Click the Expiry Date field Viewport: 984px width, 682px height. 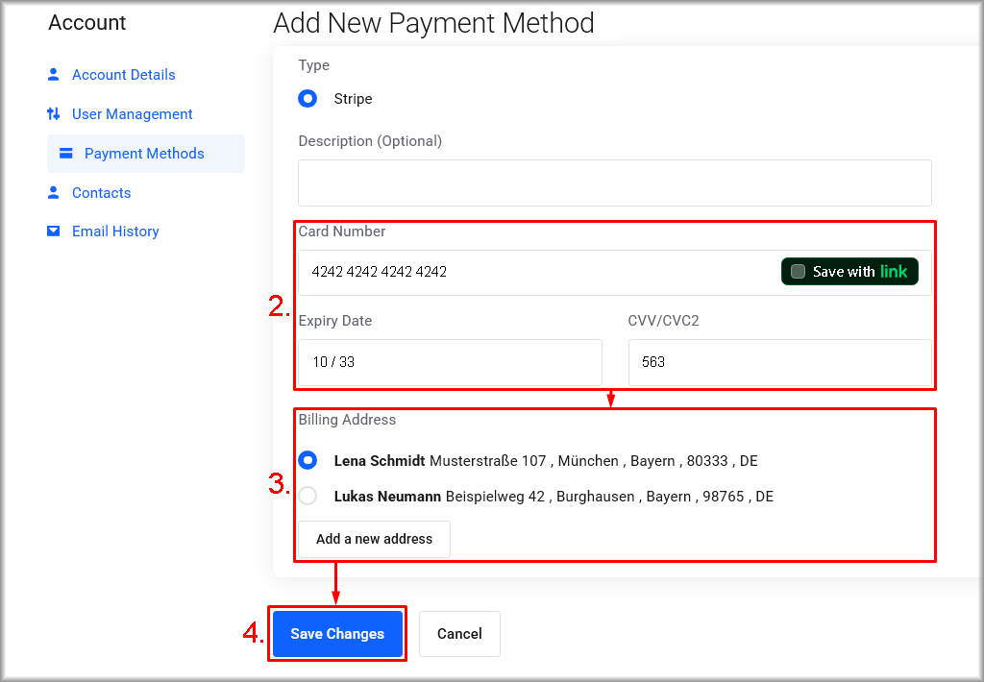[x=450, y=362]
